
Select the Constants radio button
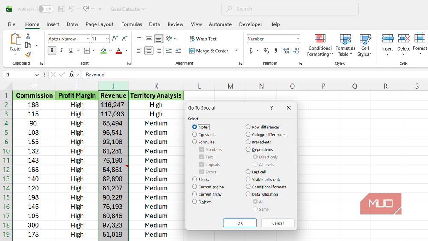[x=194, y=134]
